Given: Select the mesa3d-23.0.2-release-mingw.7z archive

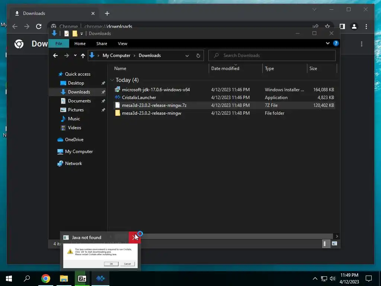Looking at the screenshot, I should click(154, 105).
